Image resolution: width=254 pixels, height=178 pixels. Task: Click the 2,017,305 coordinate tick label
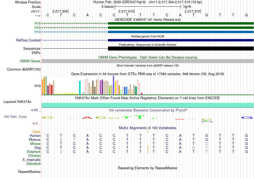tap(60, 11)
